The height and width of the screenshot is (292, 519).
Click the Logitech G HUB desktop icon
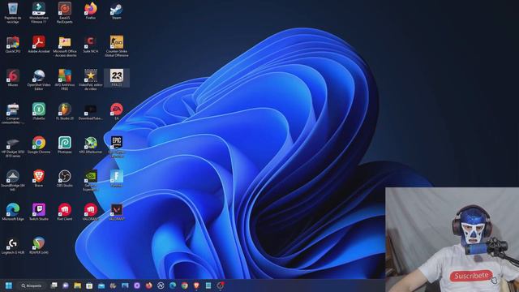(x=13, y=246)
